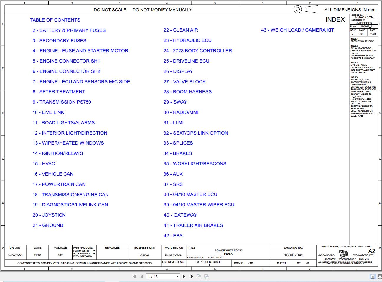Image resolution: width=382 pixels, height=282 pixels.
Task: Click the previous view history icon
Action: (199, 276)
